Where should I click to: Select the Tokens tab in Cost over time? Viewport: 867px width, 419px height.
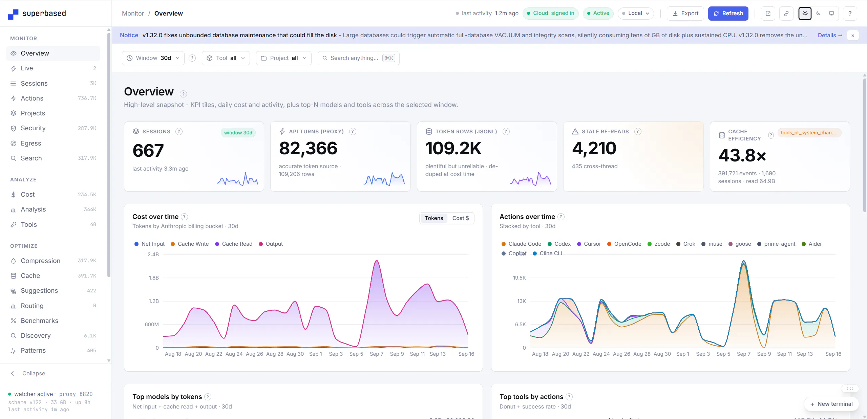click(x=434, y=218)
